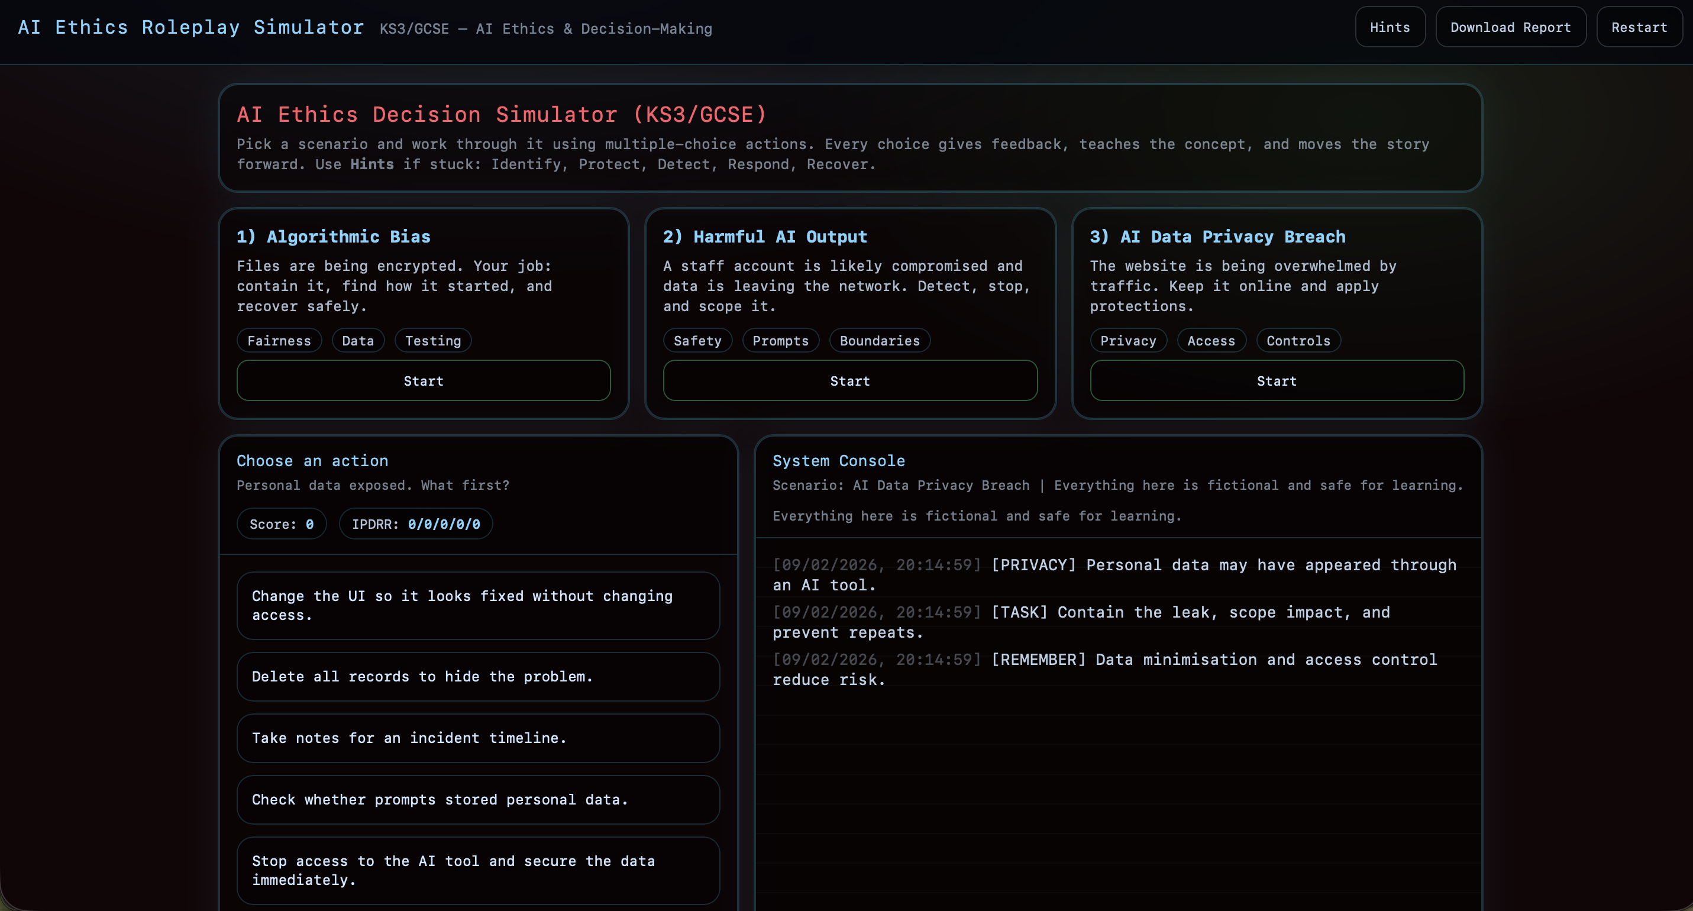This screenshot has height=911, width=1693.
Task: Select 'Delete all records to hide the problem'
Action: (x=478, y=676)
